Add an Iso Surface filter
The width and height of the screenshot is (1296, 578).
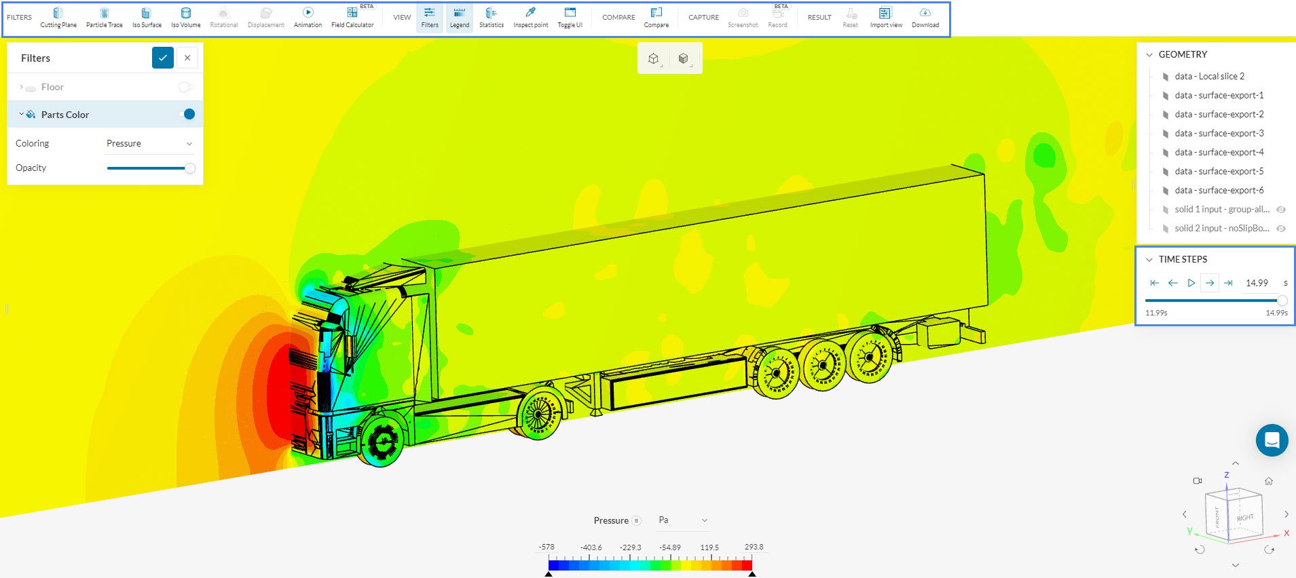[x=147, y=18]
